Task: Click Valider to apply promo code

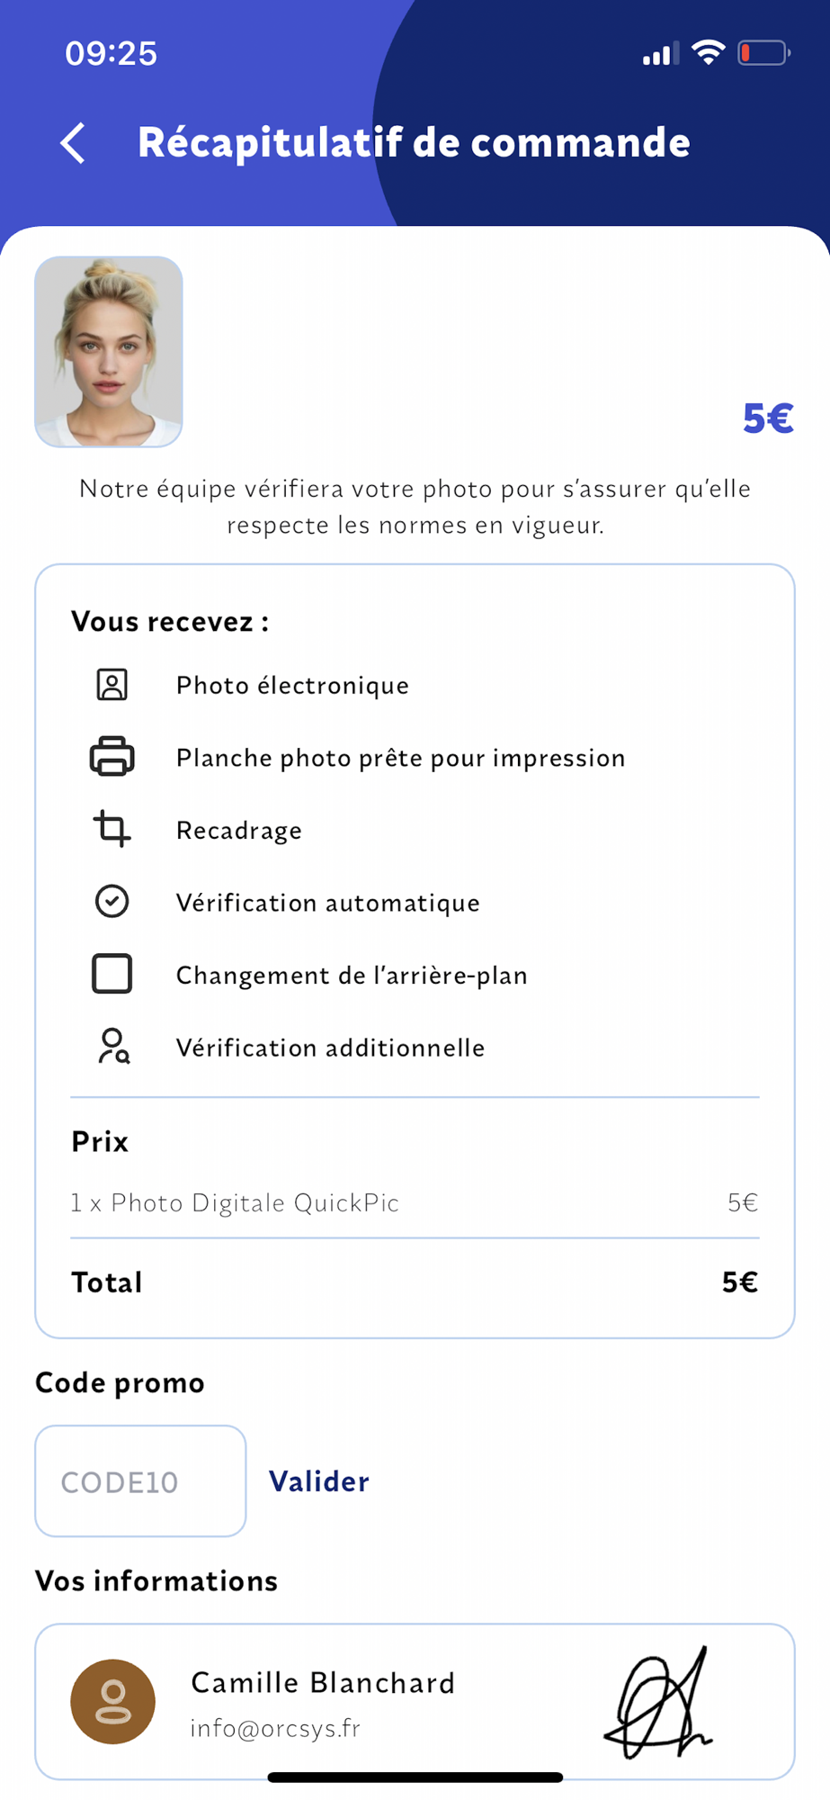Action: click(319, 1481)
